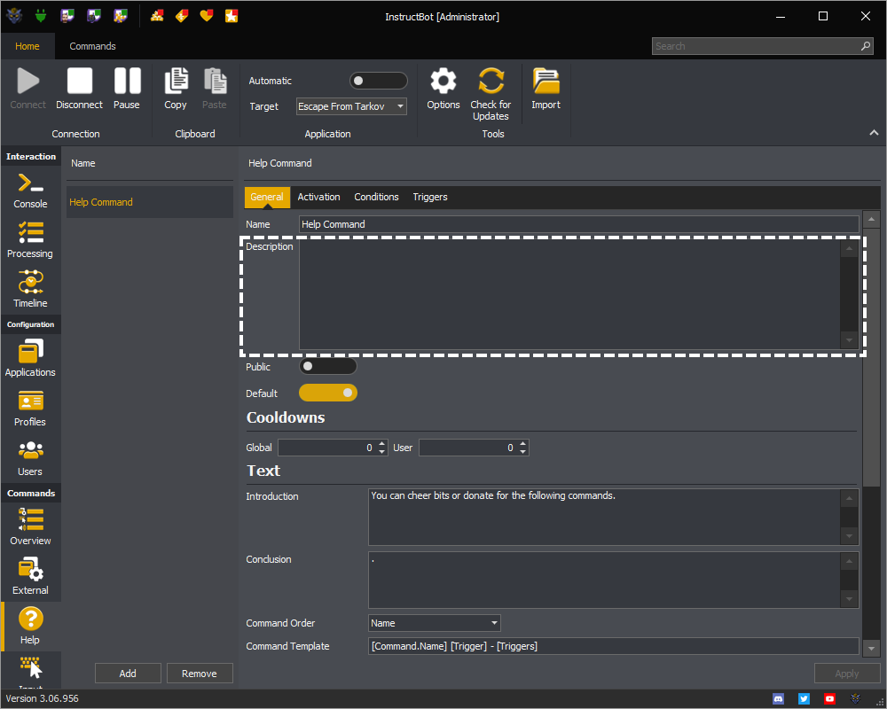Click the gold coins donation status icon
Image resolution: width=887 pixels, height=709 pixels.
coord(157,16)
